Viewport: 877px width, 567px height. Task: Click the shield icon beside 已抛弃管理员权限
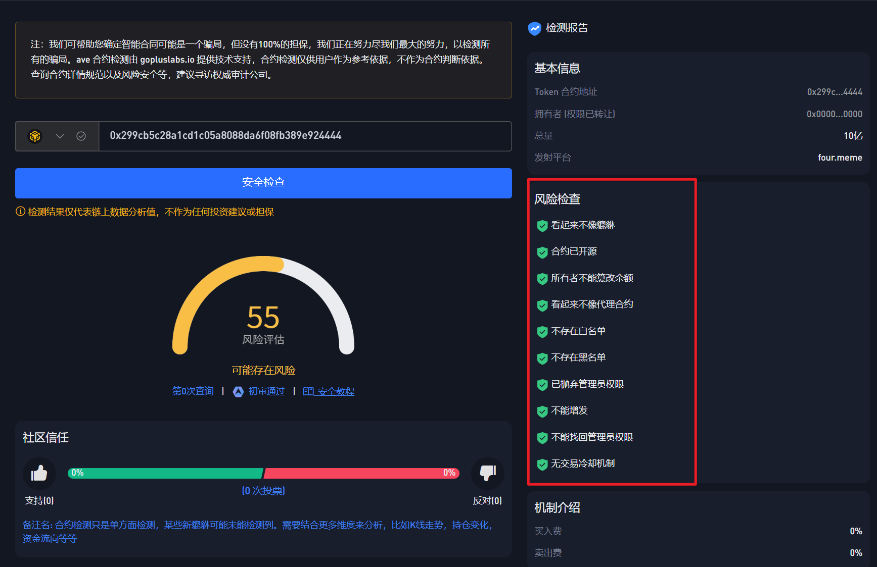coord(542,385)
